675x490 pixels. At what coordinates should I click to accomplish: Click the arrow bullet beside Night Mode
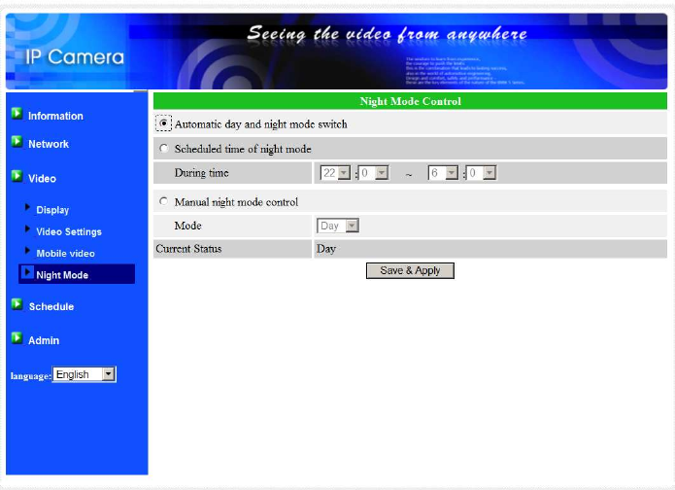(x=27, y=272)
